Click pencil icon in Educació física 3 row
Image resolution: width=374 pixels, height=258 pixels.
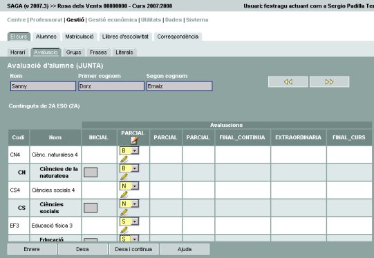coord(124,230)
